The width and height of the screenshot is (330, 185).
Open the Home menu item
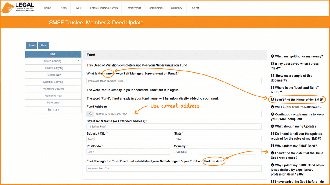(x=47, y=8)
